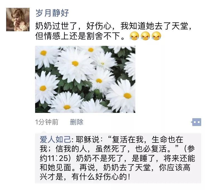Click the 删除 link to delete post
The width and height of the screenshot is (209, 190).
coord(77,122)
